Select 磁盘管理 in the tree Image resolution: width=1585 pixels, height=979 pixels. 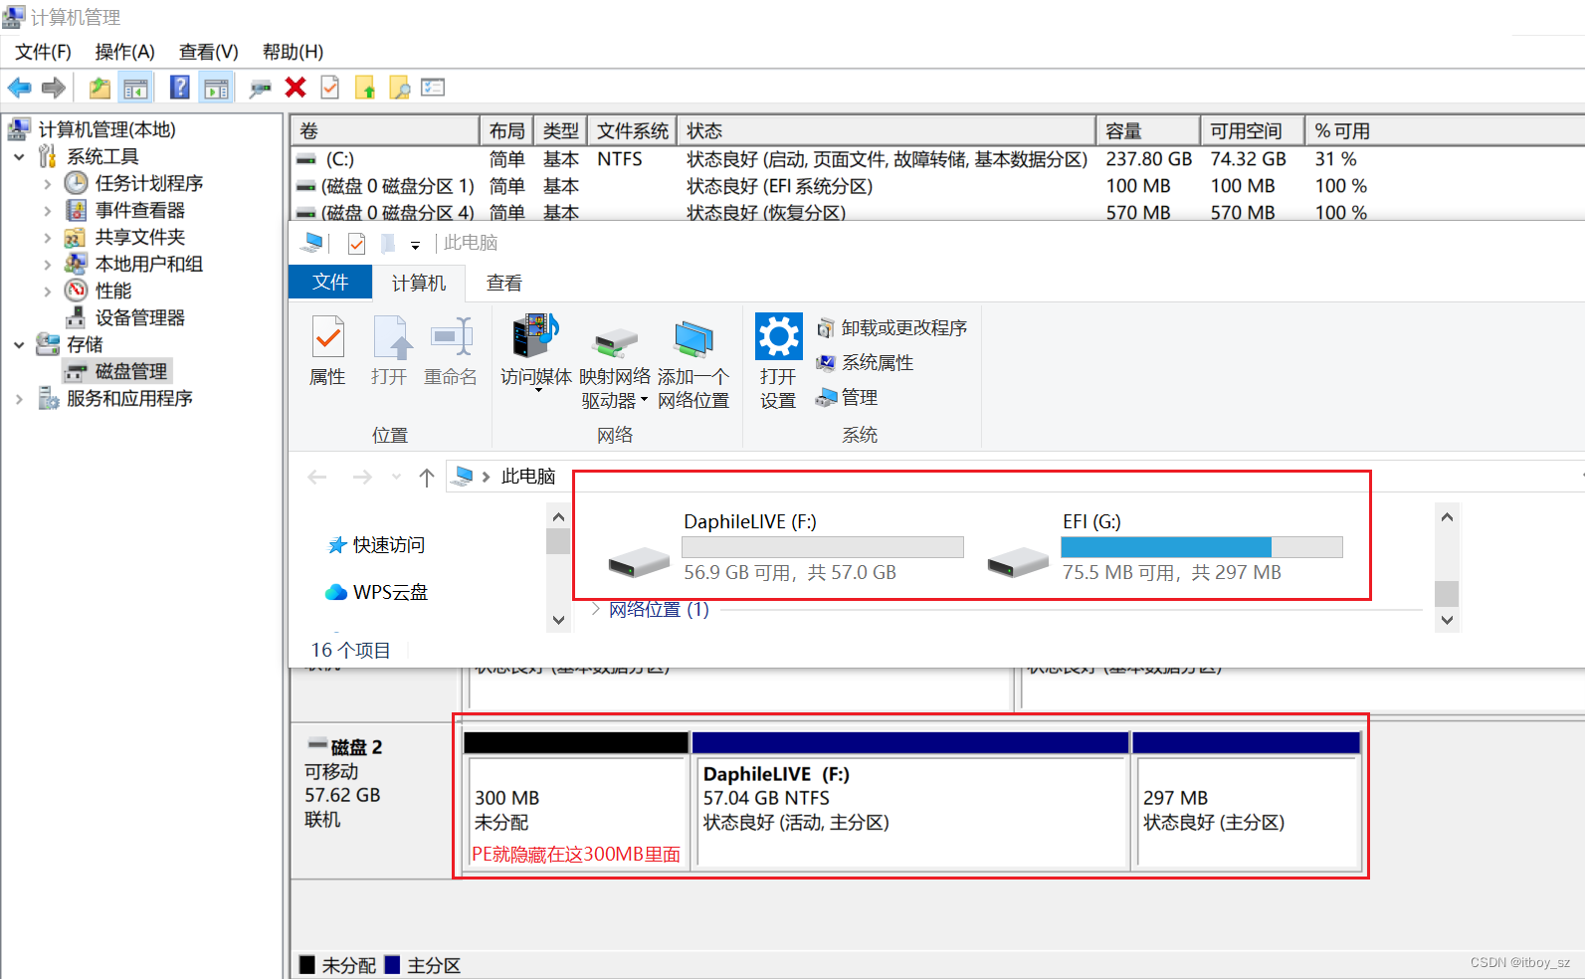[x=130, y=371]
